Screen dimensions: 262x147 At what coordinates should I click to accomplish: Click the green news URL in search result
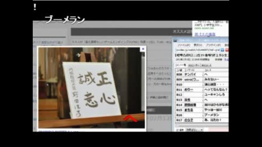point(204,28)
